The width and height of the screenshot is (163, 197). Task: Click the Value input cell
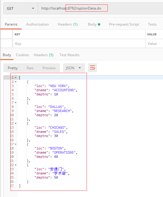tap(154, 44)
